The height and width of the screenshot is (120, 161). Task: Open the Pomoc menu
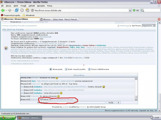(50, 6)
